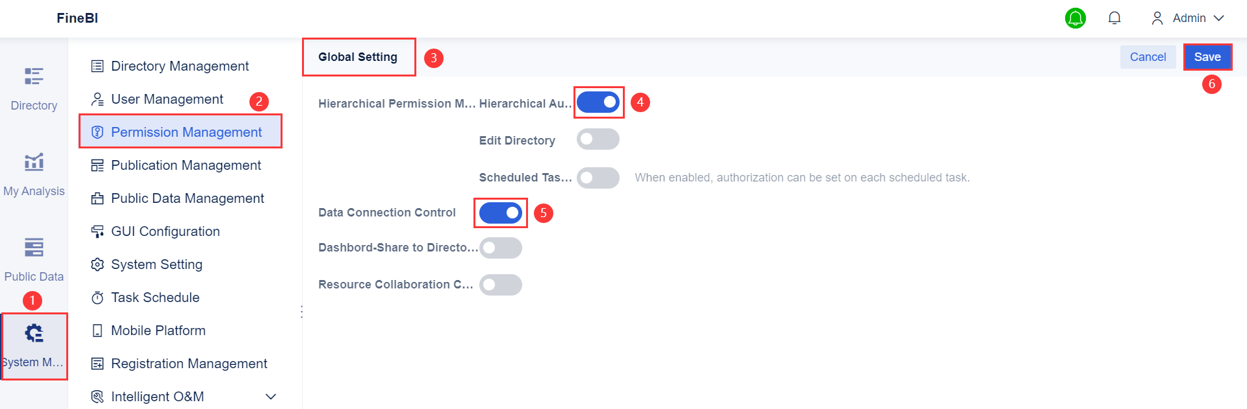Enable the Edit Directory toggle
This screenshot has width=1247, height=409.
[598, 139]
